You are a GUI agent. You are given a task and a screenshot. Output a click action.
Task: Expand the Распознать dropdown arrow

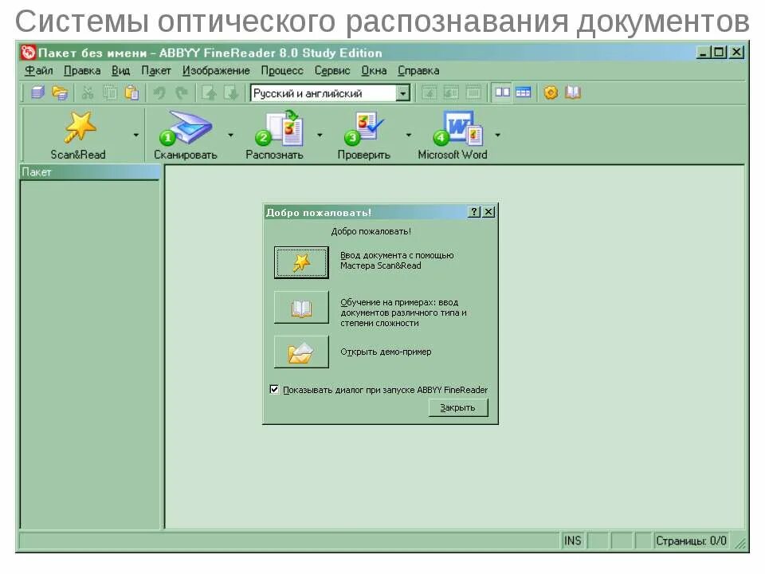coord(320,136)
